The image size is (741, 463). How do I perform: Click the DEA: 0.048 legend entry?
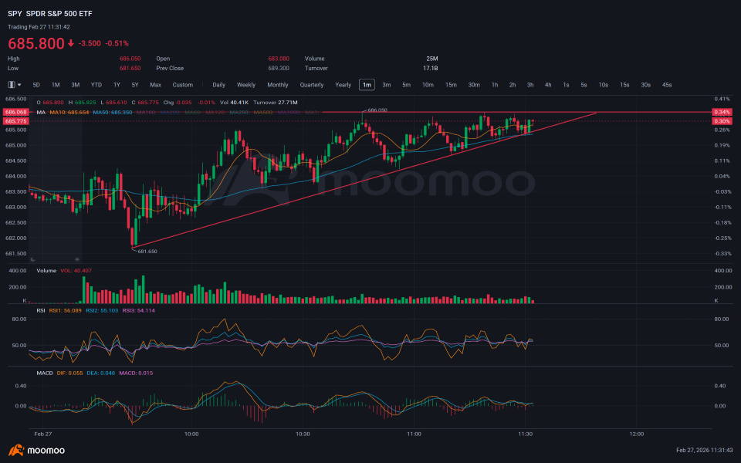100,373
